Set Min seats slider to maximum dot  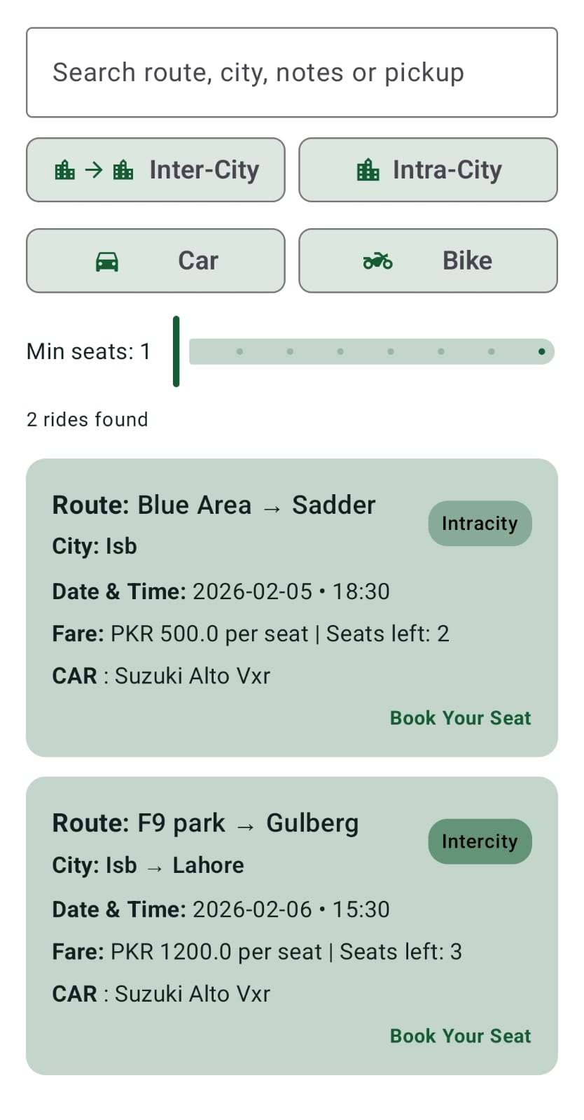pyautogui.click(x=541, y=351)
